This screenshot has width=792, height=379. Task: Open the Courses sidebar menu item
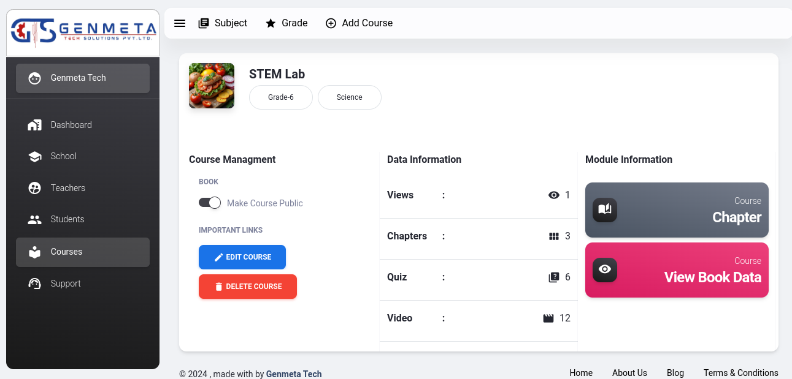coord(83,252)
